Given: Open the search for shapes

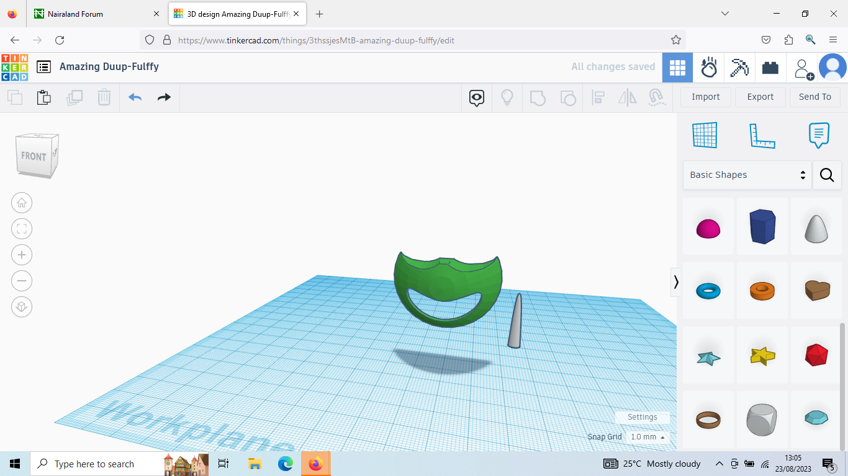Looking at the screenshot, I should 827,175.
